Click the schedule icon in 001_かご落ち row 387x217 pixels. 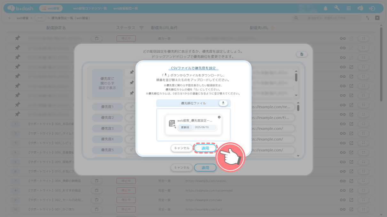click(97, 210)
